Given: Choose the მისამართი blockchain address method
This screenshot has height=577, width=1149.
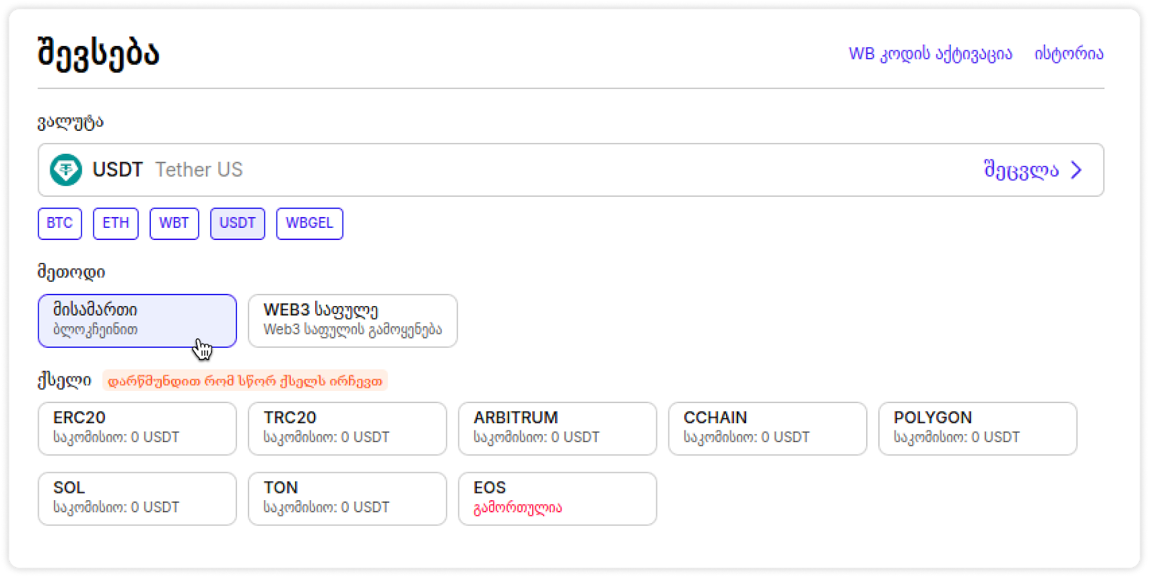Looking at the screenshot, I should (x=137, y=320).
